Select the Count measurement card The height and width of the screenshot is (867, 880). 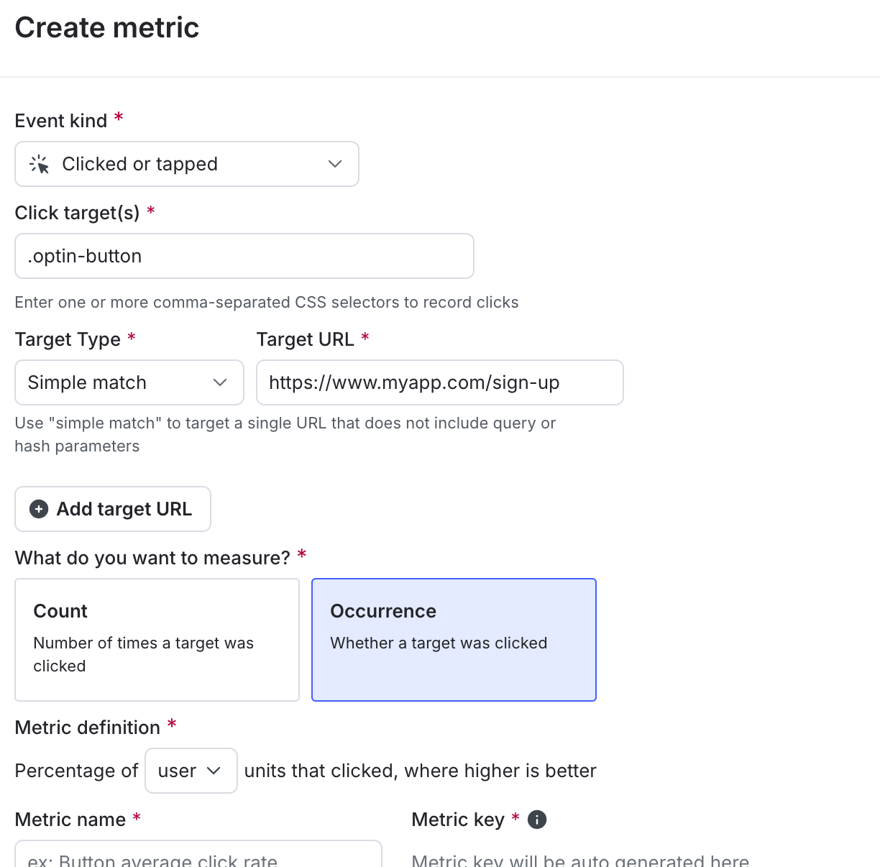157,639
